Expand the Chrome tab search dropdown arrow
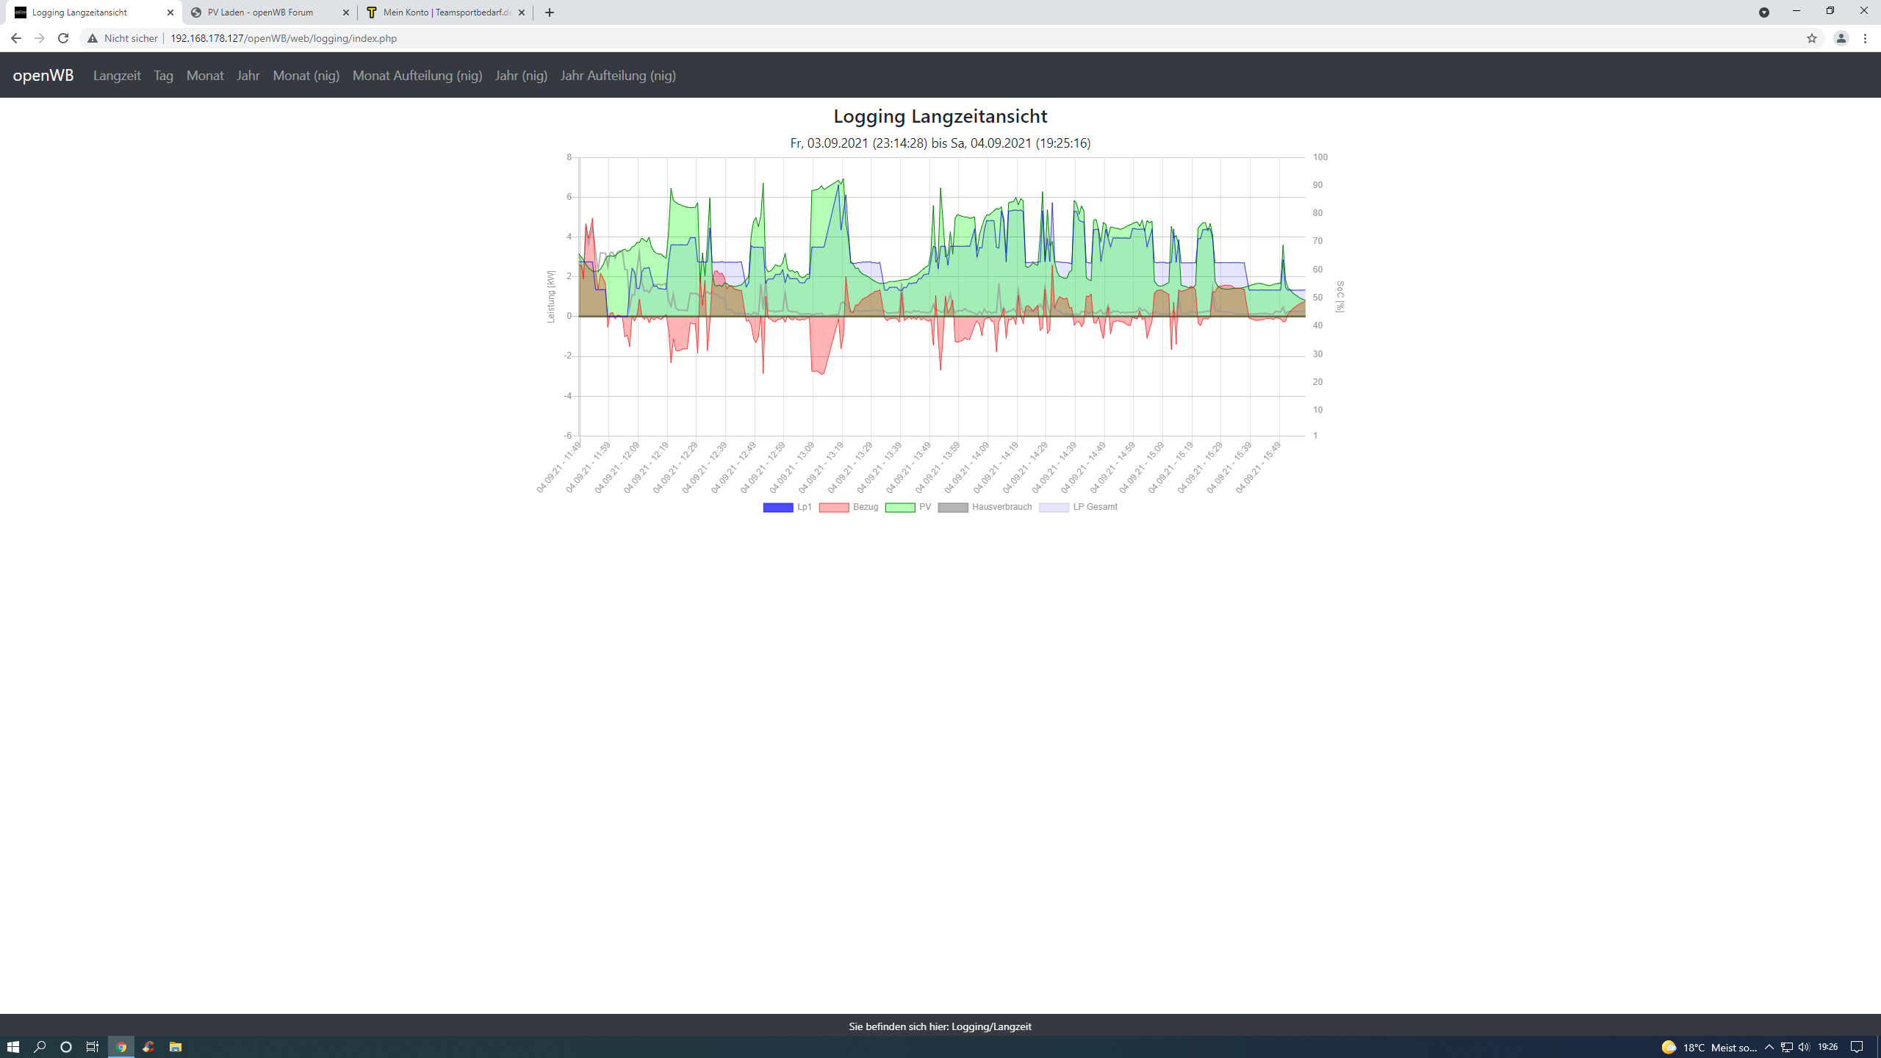Screen dimensions: 1881x1058 tap(1763, 12)
